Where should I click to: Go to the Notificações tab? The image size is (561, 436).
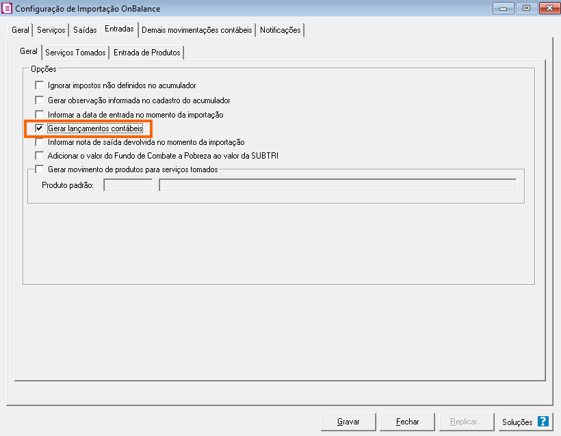tap(280, 30)
